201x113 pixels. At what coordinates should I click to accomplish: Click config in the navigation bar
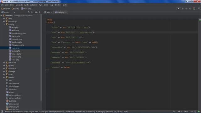pos(15,9)
